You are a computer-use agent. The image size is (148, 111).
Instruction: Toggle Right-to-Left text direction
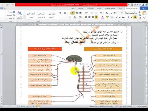tap(73, 13)
